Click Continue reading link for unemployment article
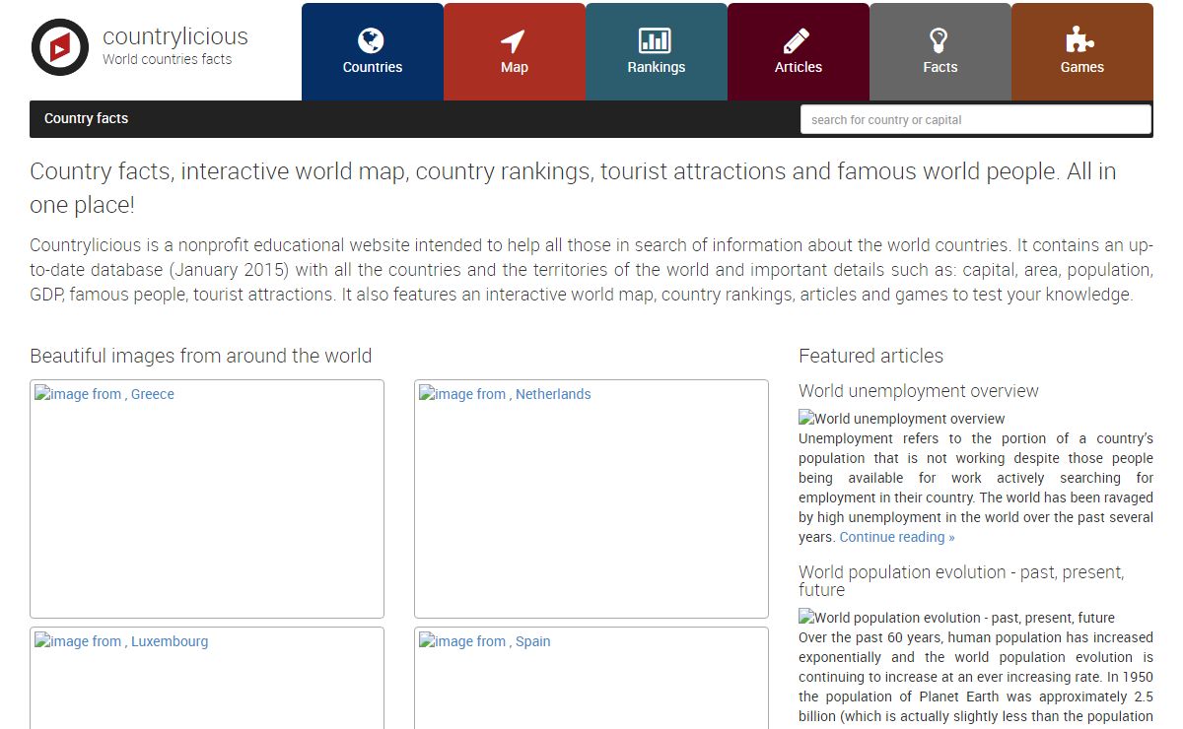 [897, 537]
